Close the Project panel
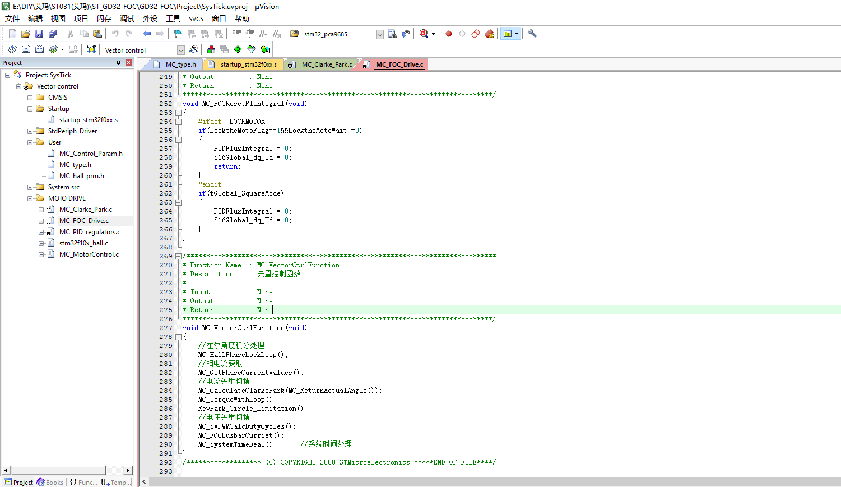 coord(128,63)
